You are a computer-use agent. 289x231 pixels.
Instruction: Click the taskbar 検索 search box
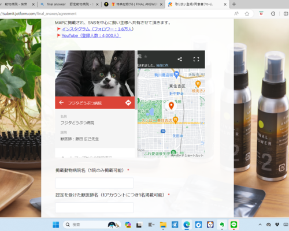point(92,225)
